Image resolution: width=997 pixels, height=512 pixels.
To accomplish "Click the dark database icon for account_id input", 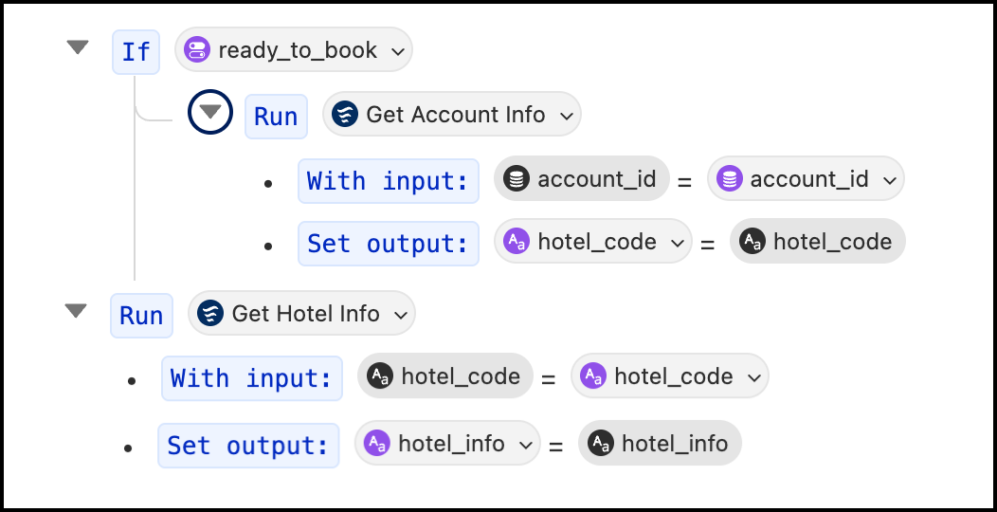I will [x=517, y=178].
